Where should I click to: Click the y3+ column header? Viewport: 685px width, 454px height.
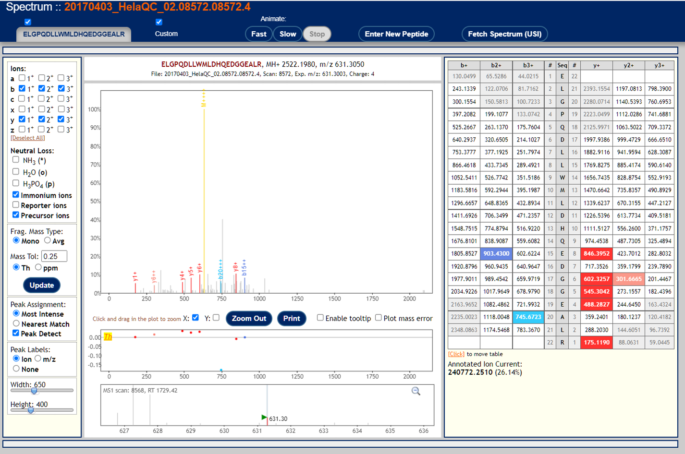tap(659, 65)
